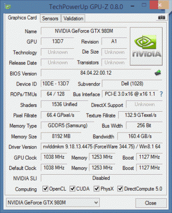The height and width of the screenshot is (213, 172).
Task: Click the Memory Type value GDDR5 (Samsung)
Action: (68, 125)
